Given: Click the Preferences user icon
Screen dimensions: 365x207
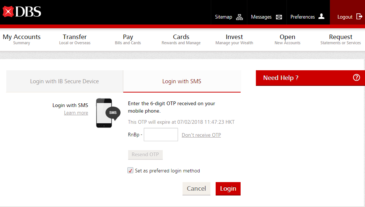Looking at the screenshot, I should tap(321, 17).
